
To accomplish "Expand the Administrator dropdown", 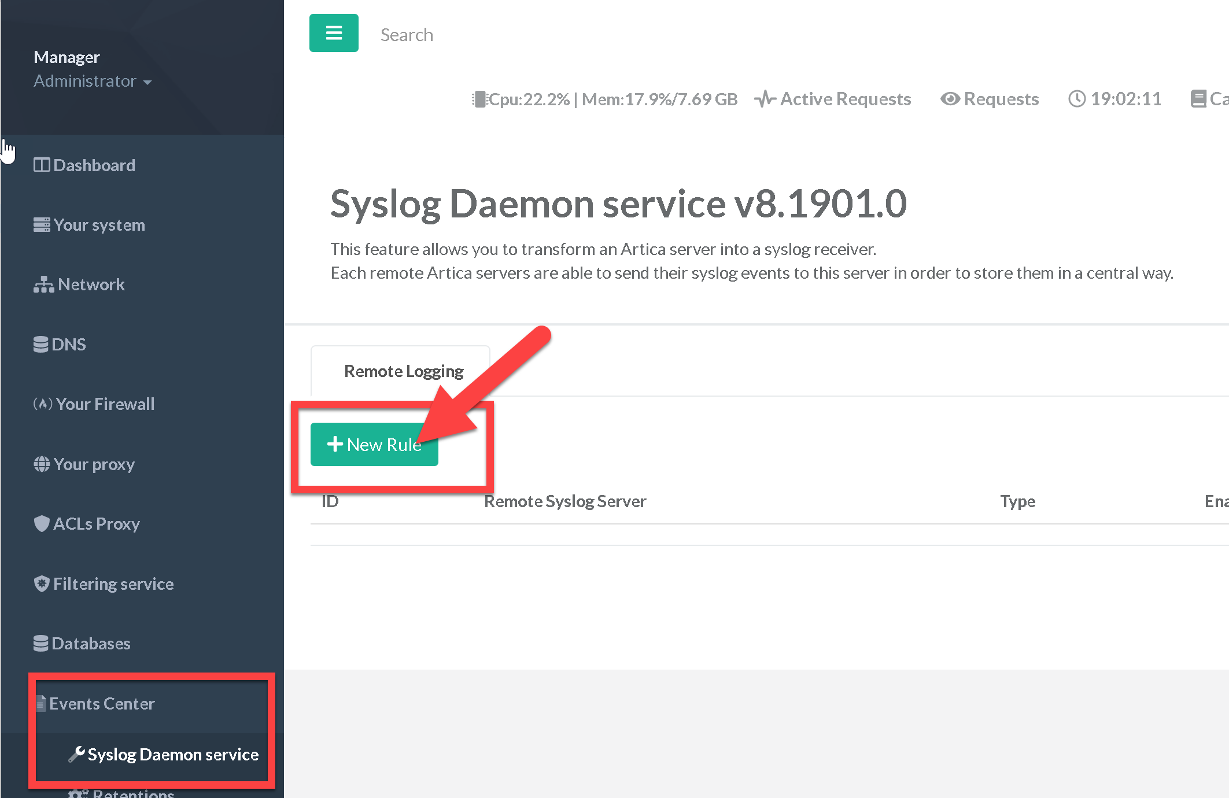I will (x=93, y=82).
